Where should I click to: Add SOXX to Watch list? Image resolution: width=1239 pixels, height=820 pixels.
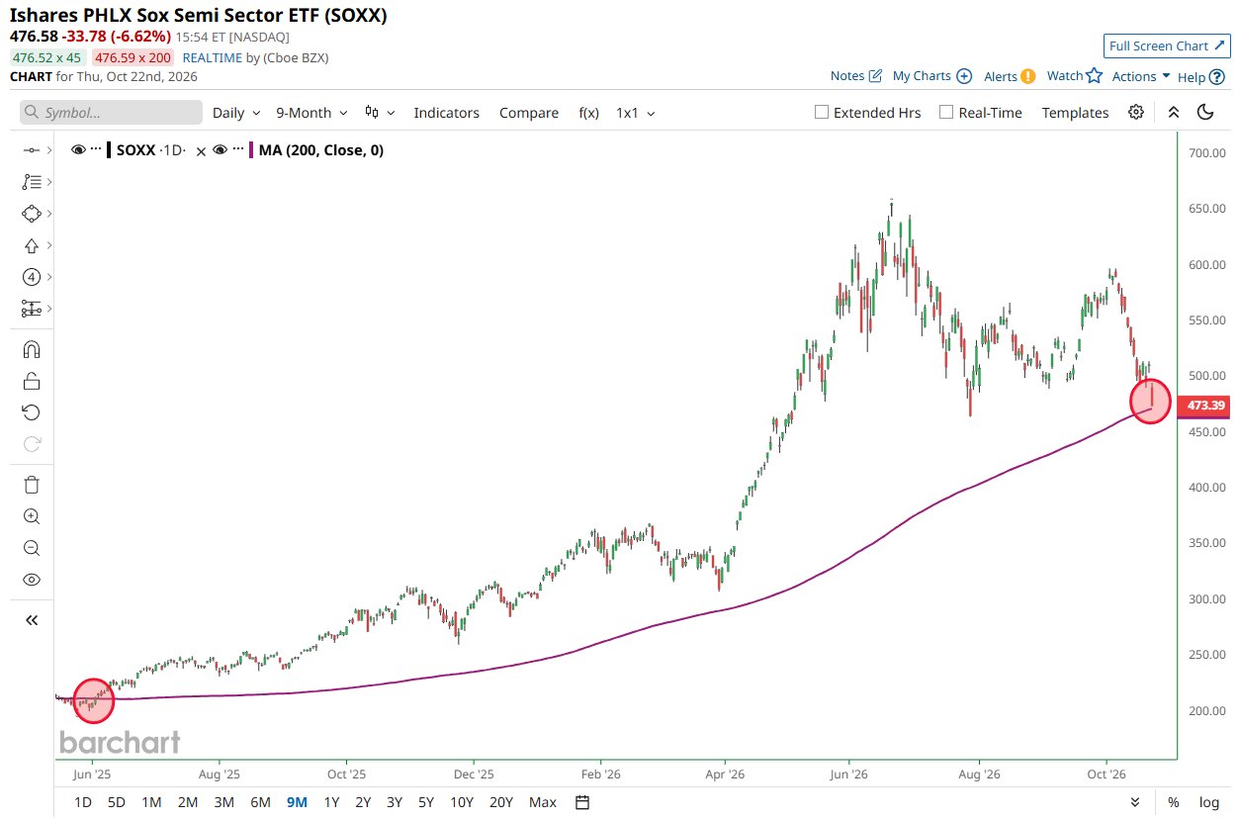[1074, 76]
